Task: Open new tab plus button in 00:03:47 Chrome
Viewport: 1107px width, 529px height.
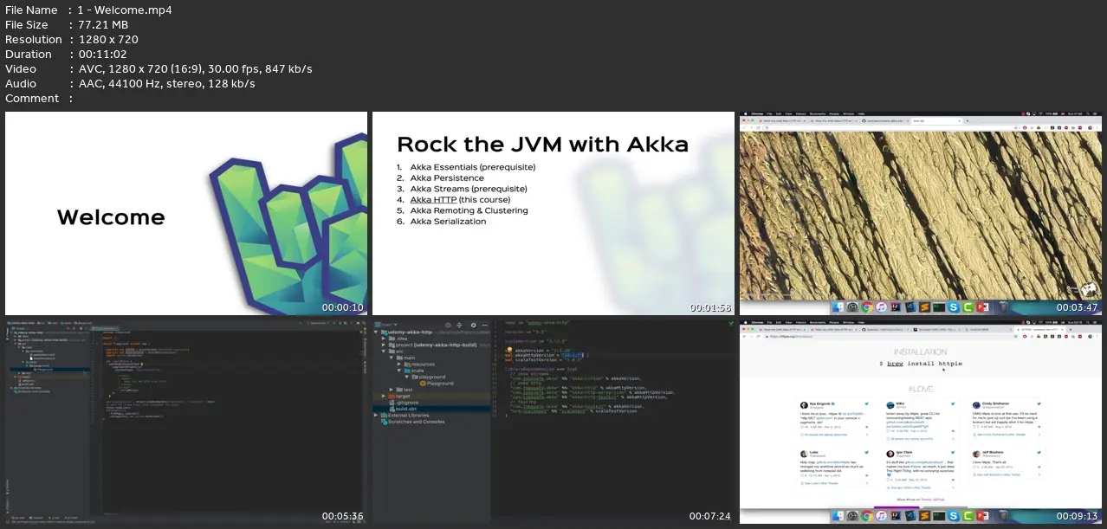Action: pyautogui.click(x=968, y=121)
